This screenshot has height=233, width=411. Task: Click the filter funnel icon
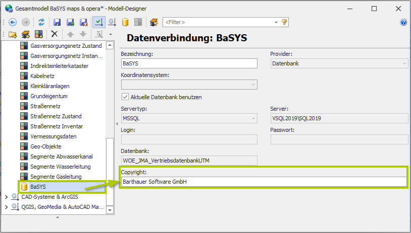tap(285, 22)
